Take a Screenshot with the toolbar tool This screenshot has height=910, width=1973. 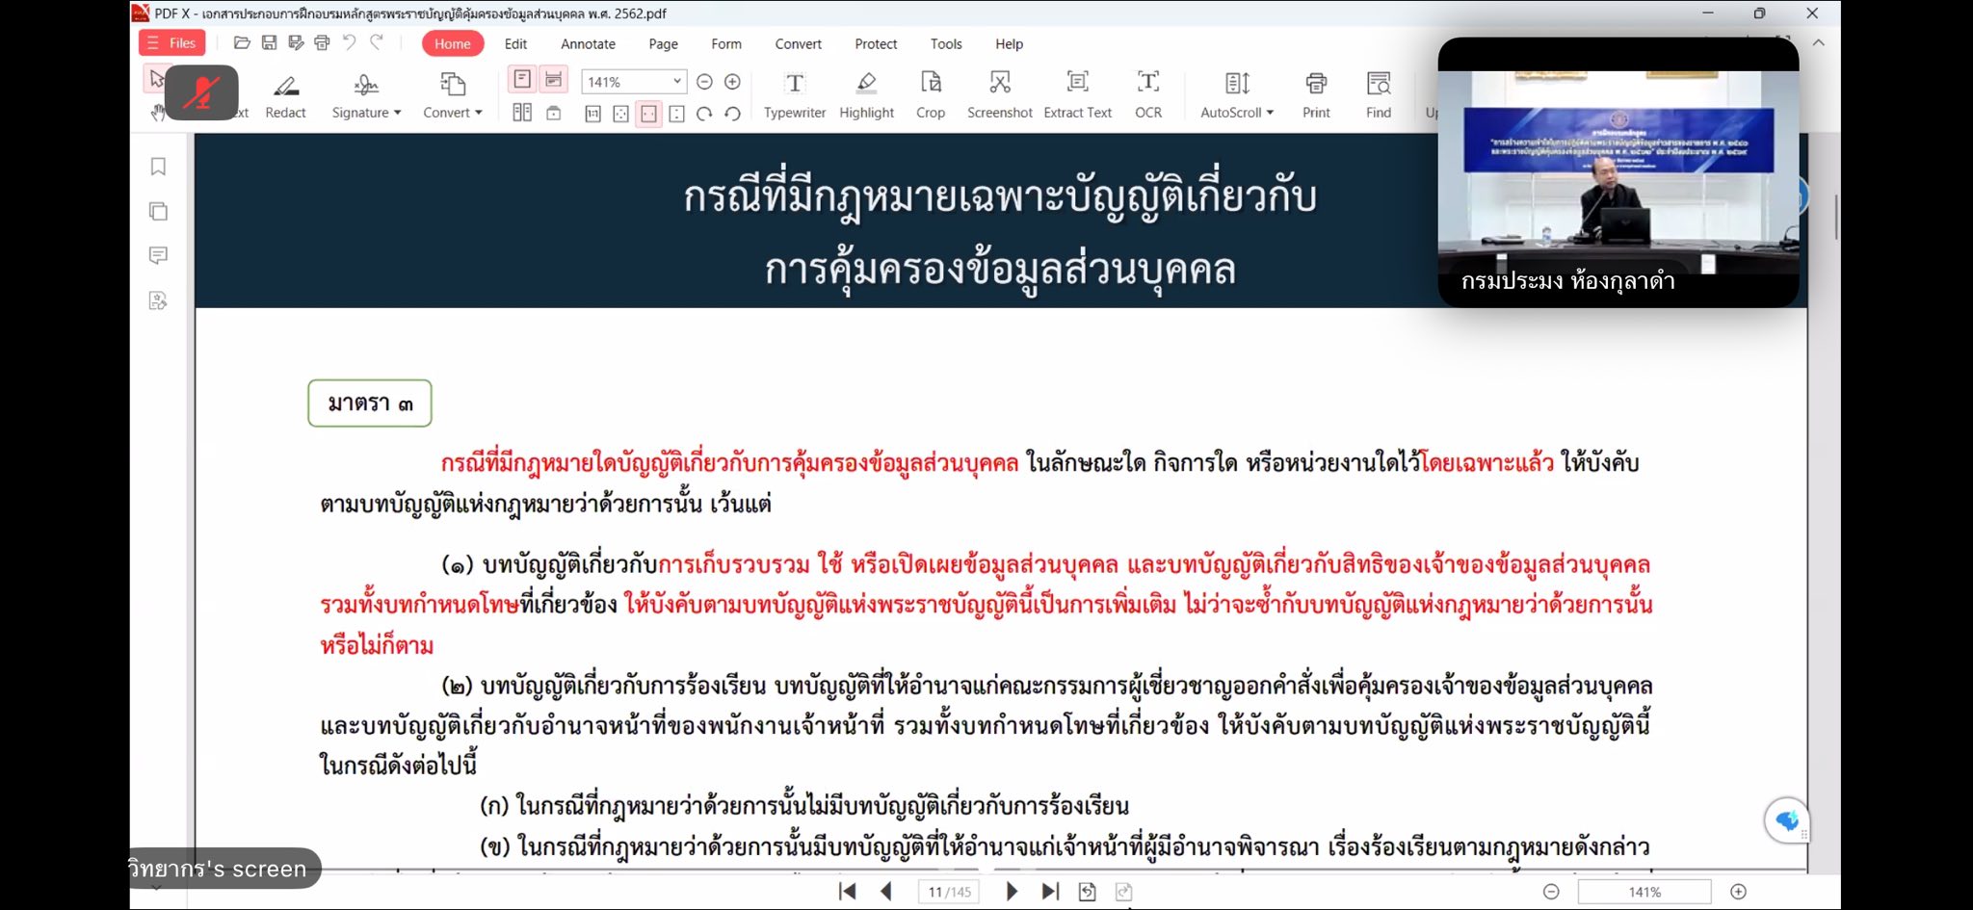[999, 94]
